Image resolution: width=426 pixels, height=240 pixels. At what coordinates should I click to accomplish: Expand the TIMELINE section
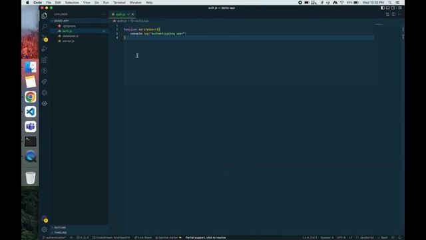[x=79, y=233]
